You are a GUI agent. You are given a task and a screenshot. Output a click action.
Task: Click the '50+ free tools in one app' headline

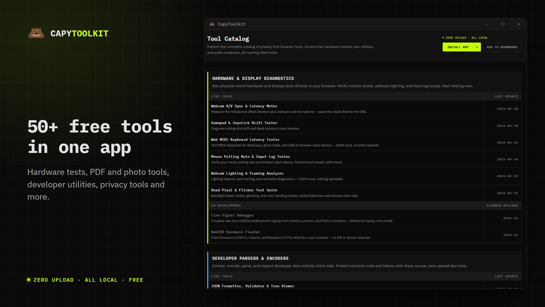point(100,137)
